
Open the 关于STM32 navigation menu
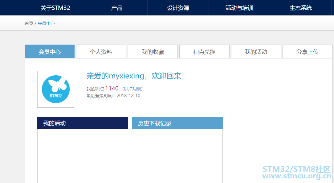click(55, 8)
